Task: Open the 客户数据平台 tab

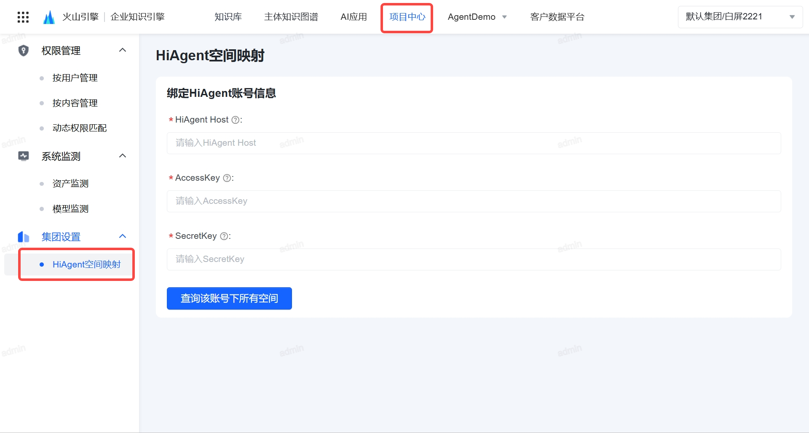Action: (557, 17)
